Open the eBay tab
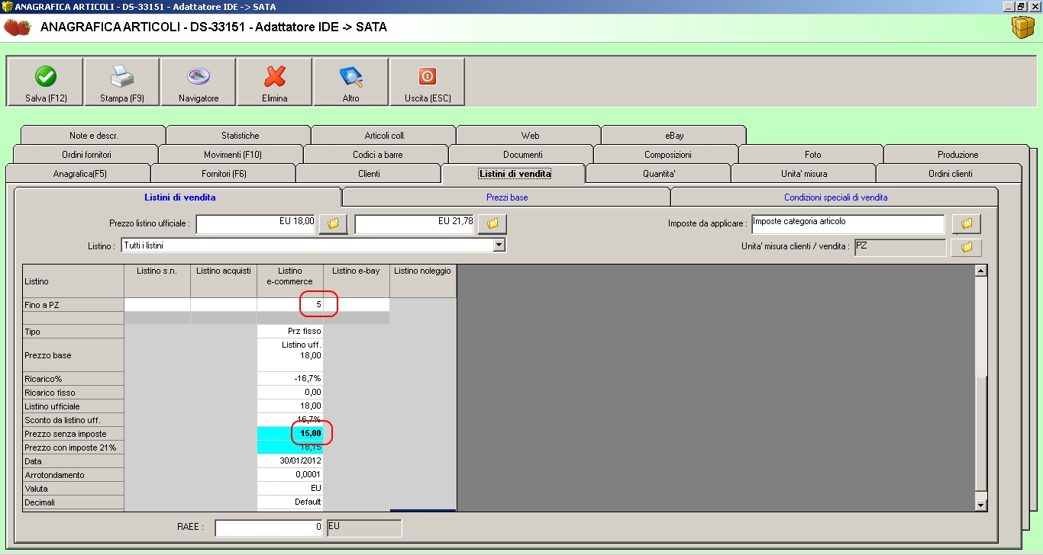The height and width of the screenshot is (555, 1043). pos(674,136)
